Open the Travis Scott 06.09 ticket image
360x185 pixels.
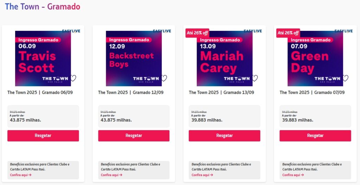[x=43, y=58]
